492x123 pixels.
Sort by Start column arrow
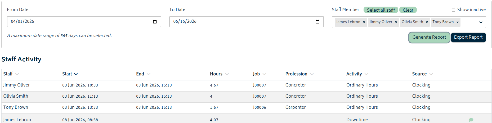tap(76, 74)
